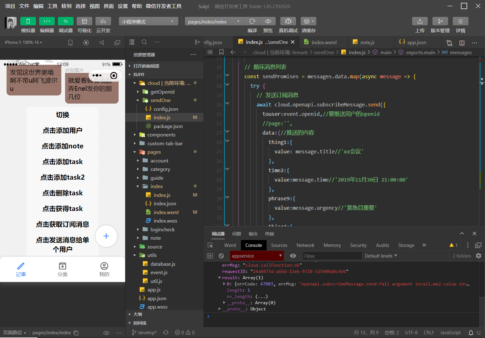This screenshot has height=338, width=485.
Task: Open the appservice context dropdown
Action: (x=257, y=256)
